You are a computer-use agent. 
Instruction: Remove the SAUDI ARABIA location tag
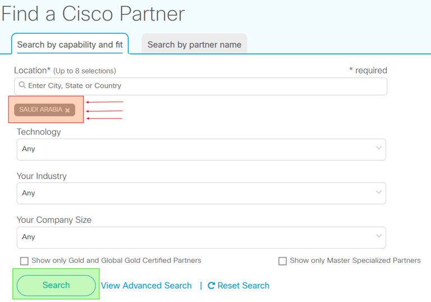click(67, 110)
